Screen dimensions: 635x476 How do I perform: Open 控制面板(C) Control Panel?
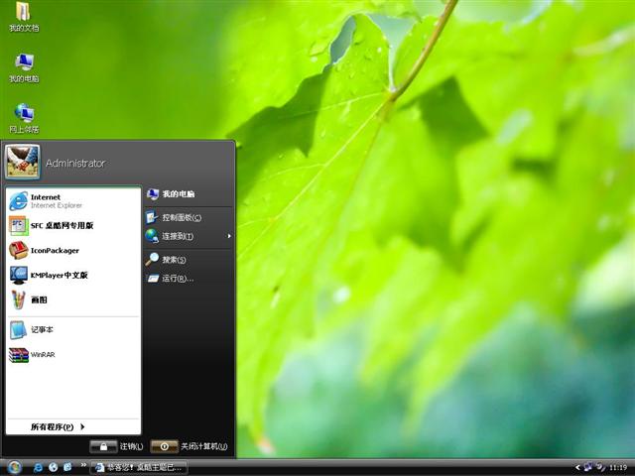pyautogui.click(x=189, y=218)
